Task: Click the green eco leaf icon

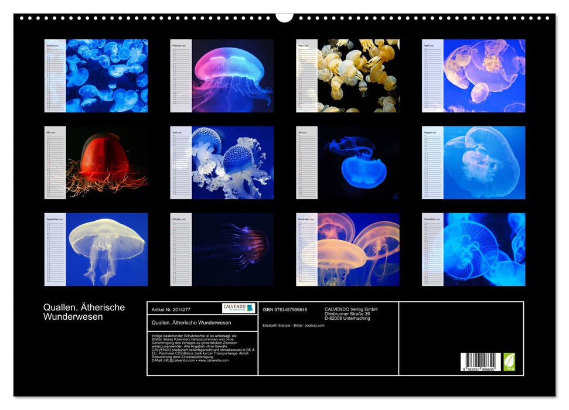Action: [509, 361]
